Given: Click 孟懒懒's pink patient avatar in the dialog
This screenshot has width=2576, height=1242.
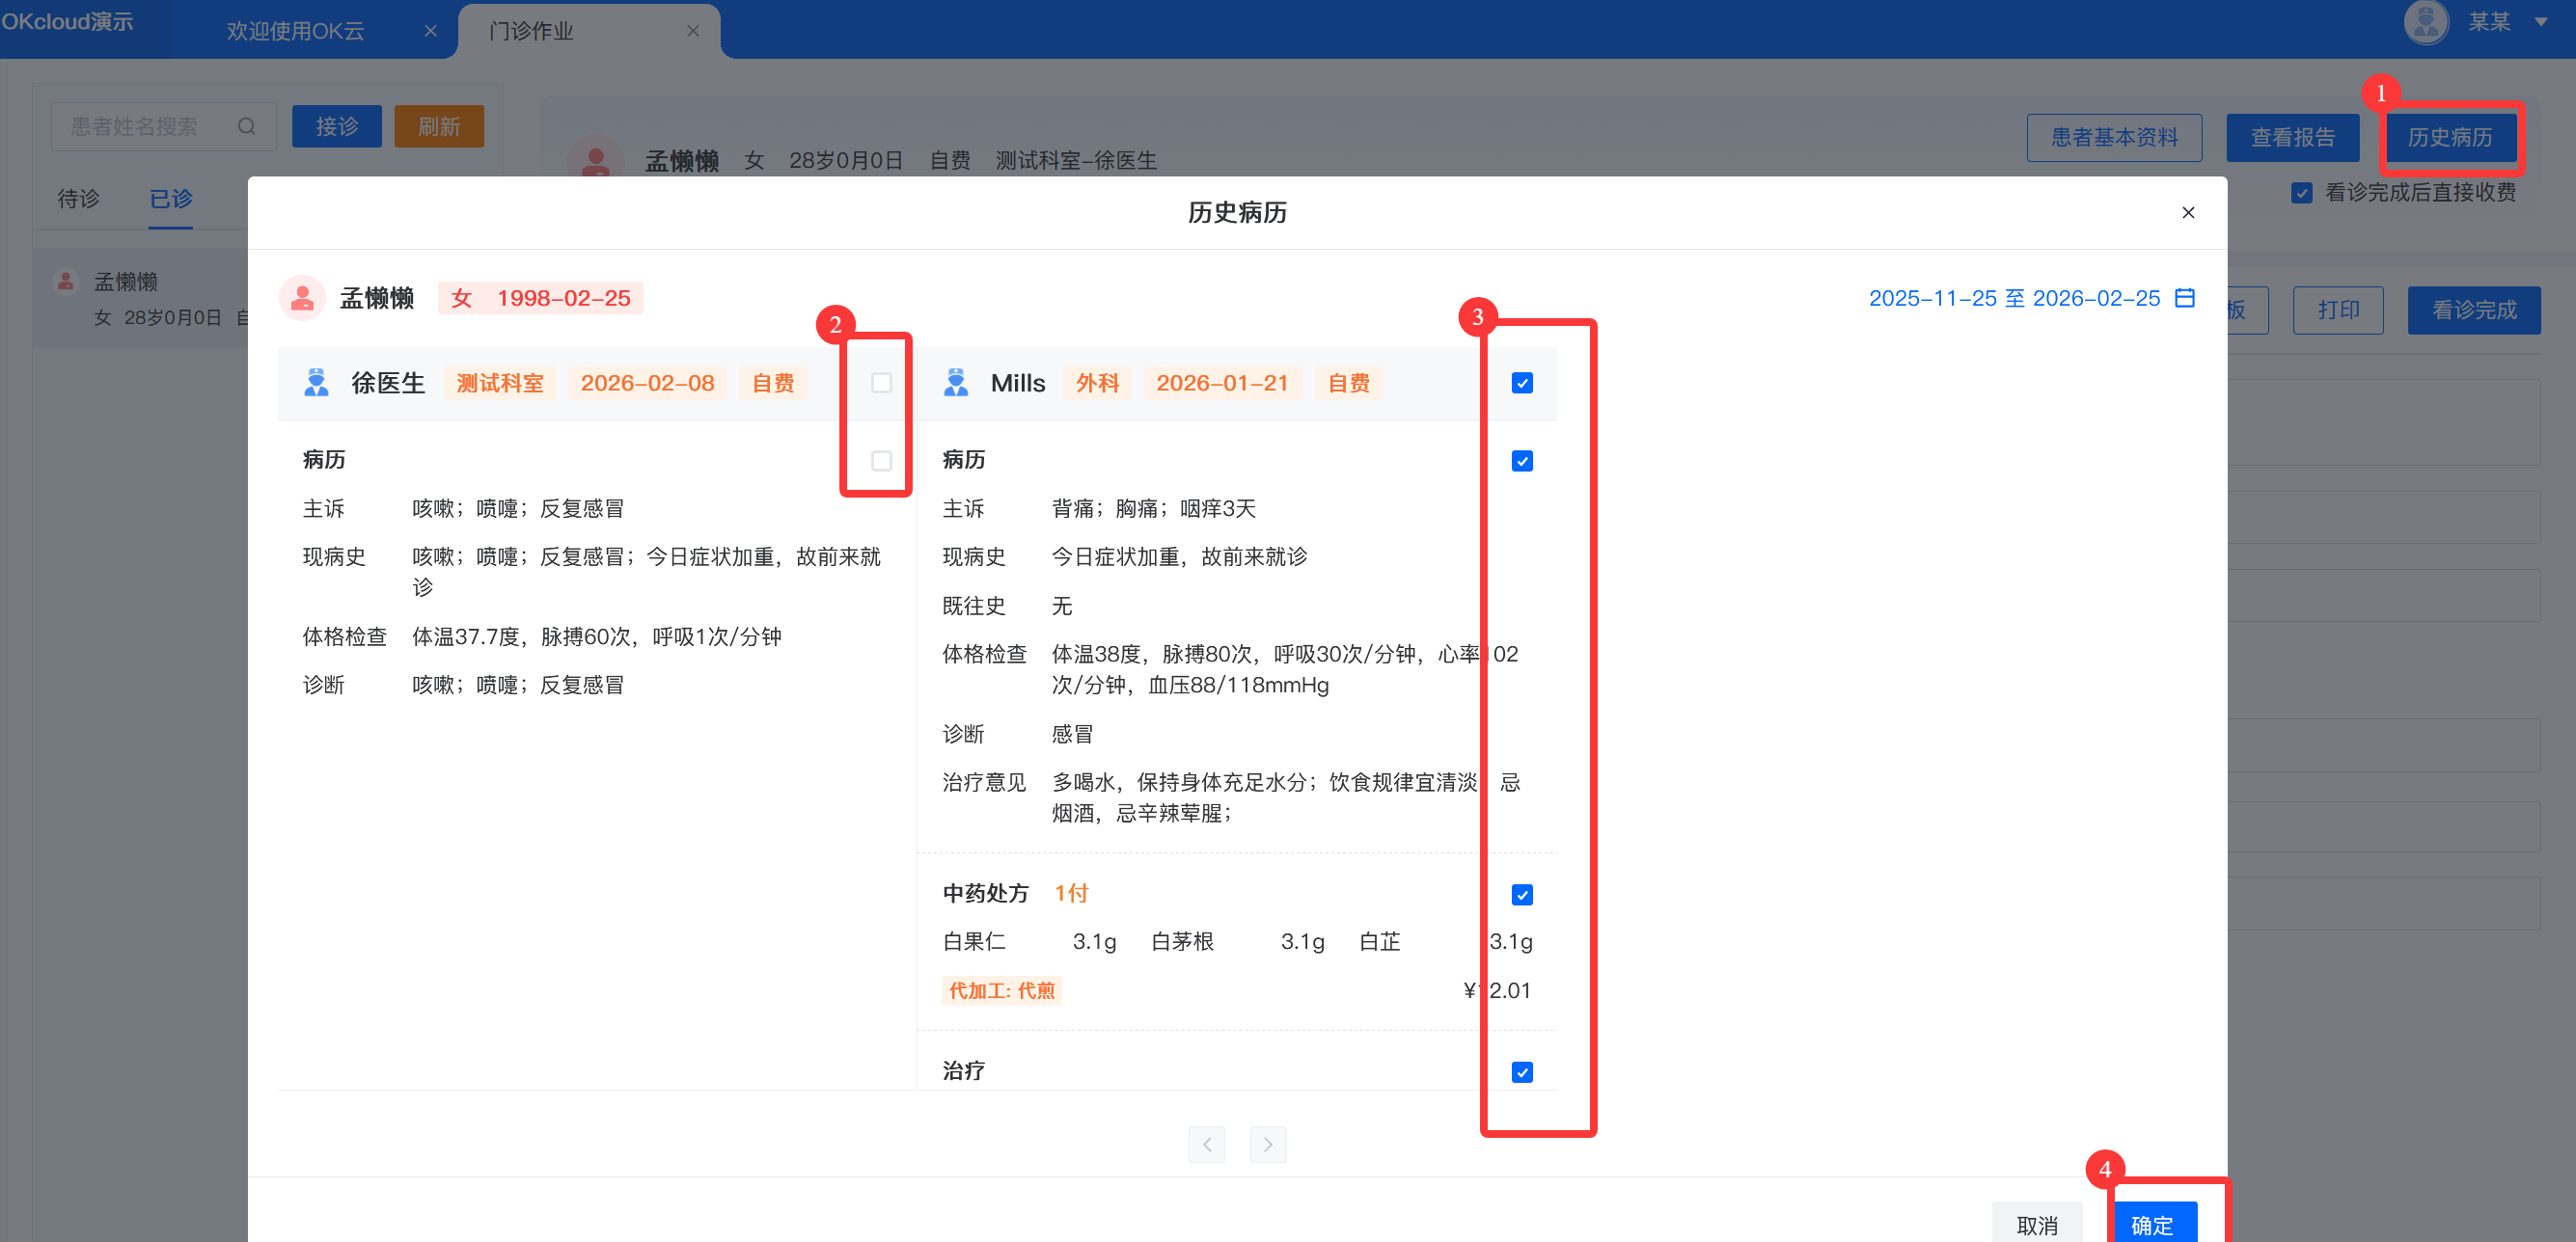Looking at the screenshot, I should click(302, 298).
